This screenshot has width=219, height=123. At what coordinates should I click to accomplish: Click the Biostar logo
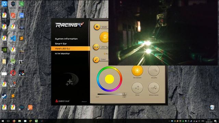click(62, 101)
